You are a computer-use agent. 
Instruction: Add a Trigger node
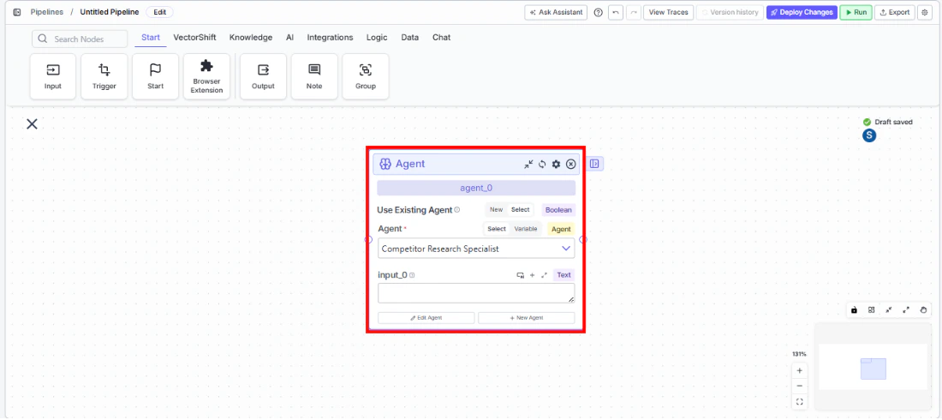[x=104, y=76]
